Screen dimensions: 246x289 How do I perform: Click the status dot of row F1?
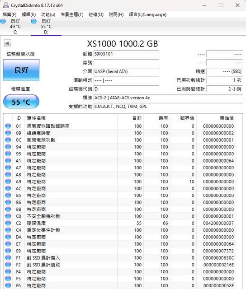8,258
